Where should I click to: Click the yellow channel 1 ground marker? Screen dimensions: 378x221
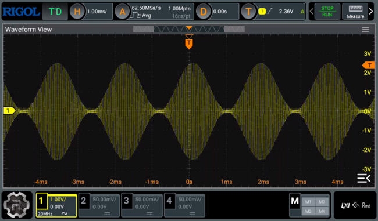[9, 111]
